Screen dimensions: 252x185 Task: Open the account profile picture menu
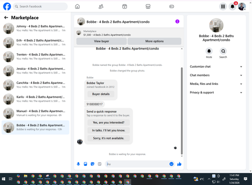[242, 7]
